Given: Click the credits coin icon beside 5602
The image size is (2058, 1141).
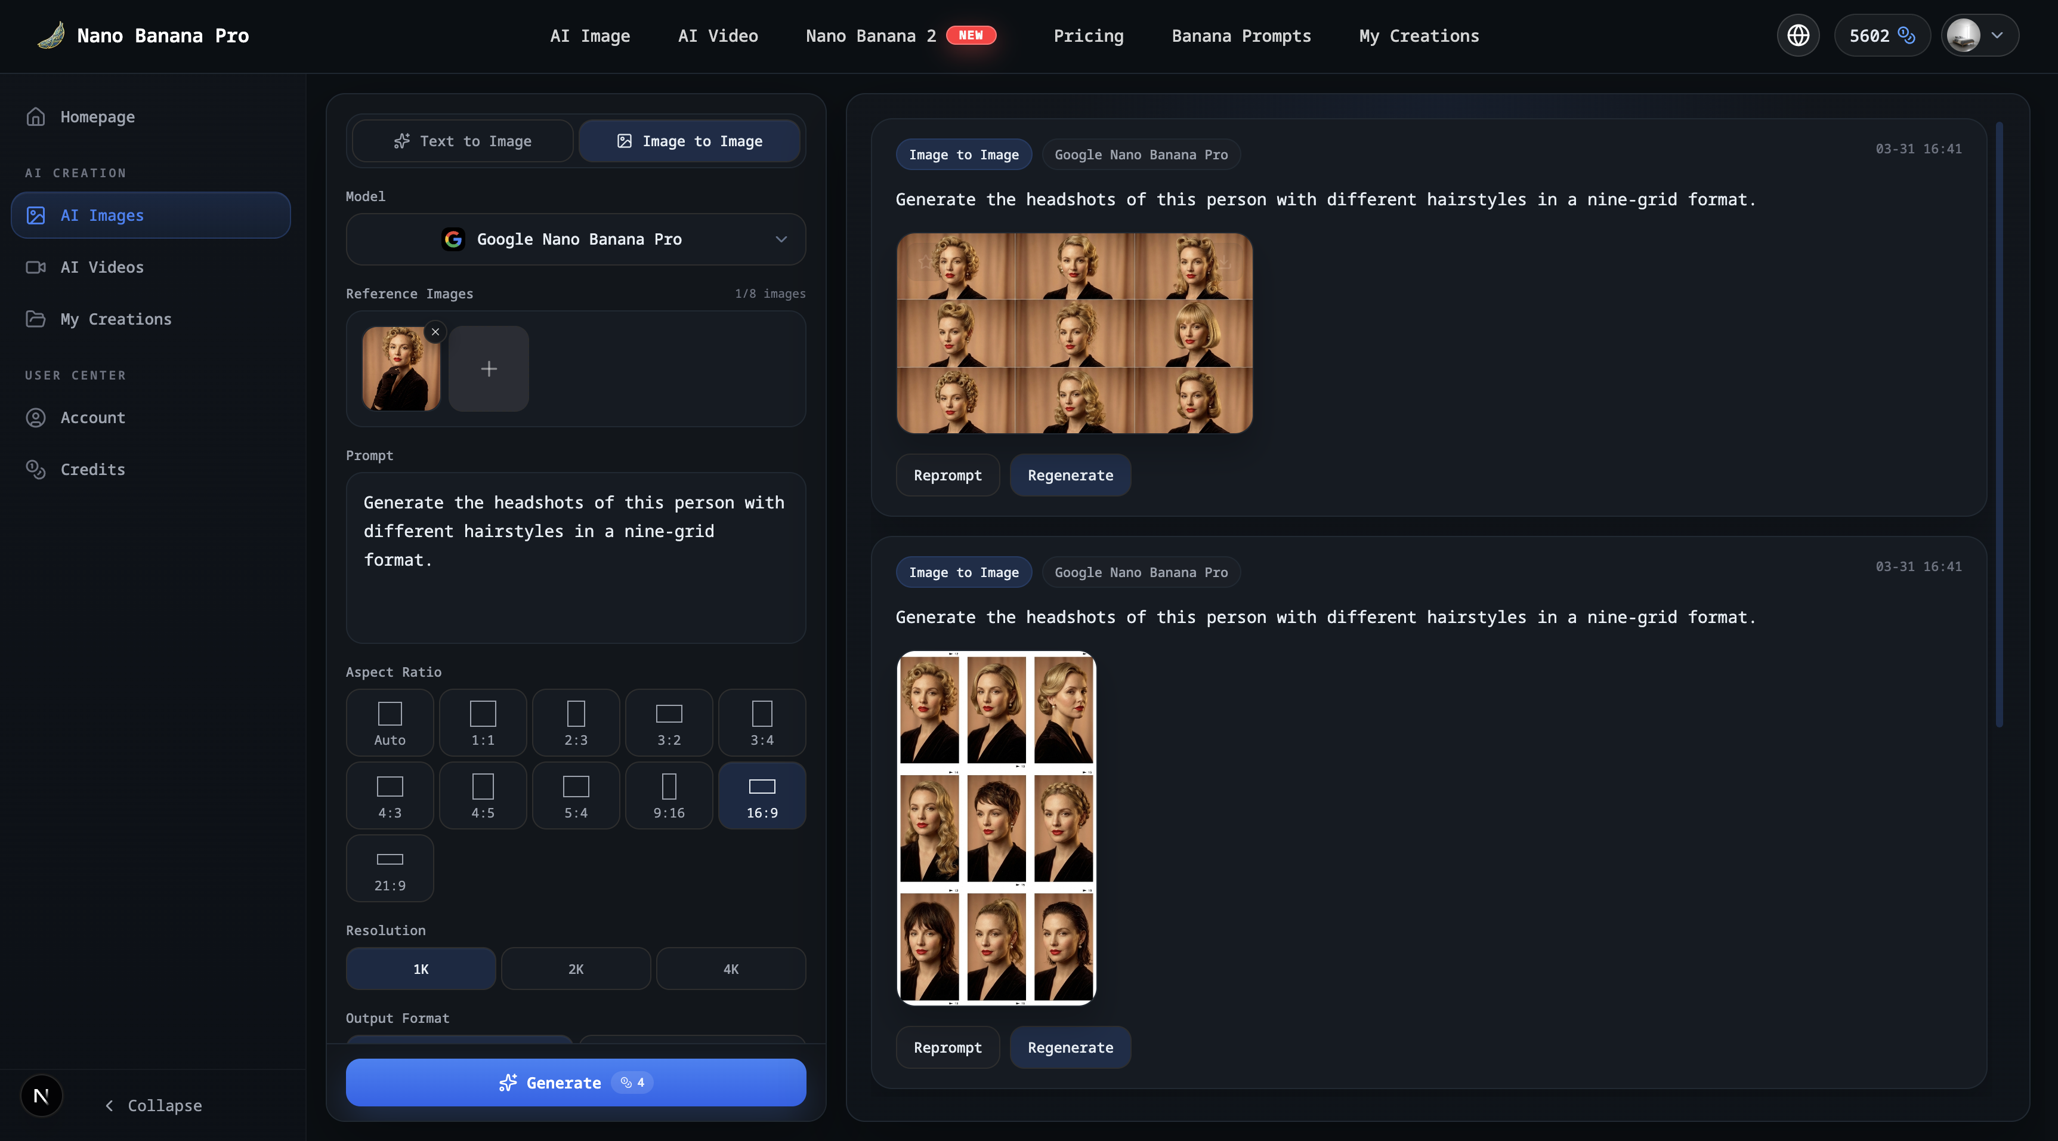Looking at the screenshot, I should [1906, 35].
